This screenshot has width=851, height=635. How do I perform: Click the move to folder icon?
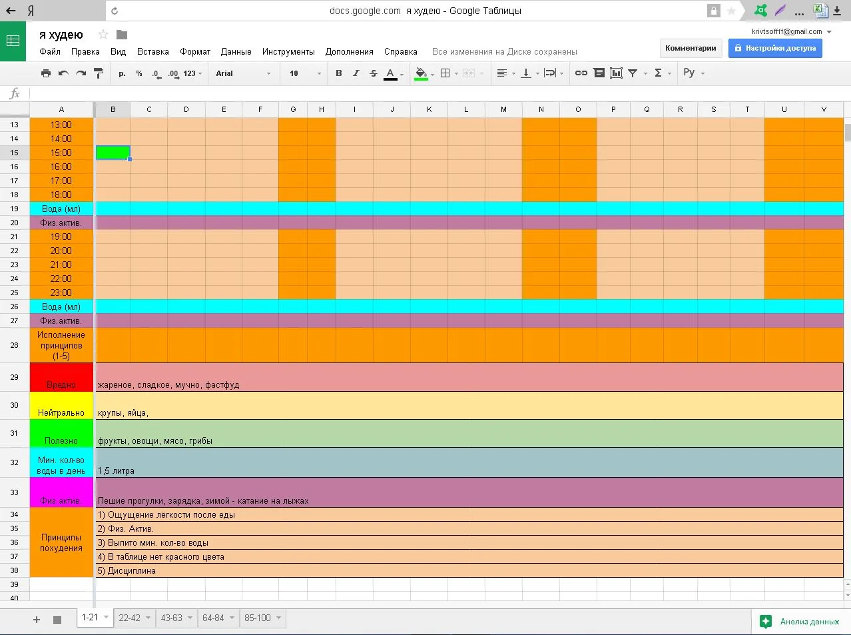[122, 35]
